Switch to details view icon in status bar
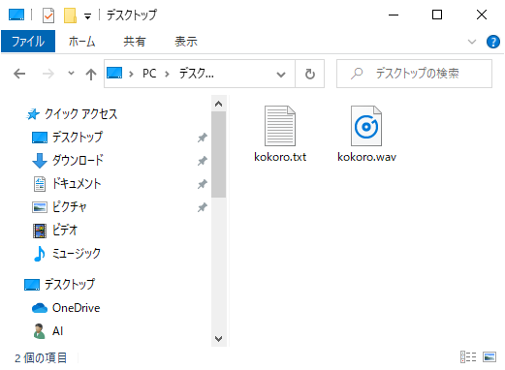The height and width of the screenshot is (370, 505). pos(468,357)
